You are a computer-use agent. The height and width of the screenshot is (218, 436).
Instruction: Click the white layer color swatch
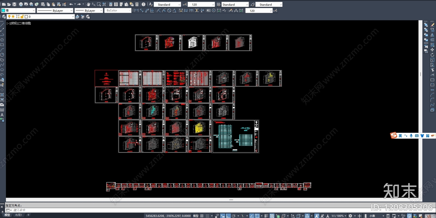point(26,17)
